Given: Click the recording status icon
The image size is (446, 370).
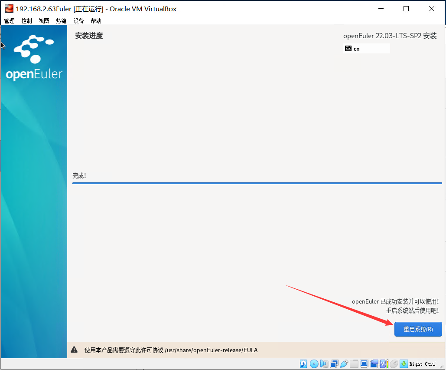Looking at the screenshot, I should [x=374, y=364].
